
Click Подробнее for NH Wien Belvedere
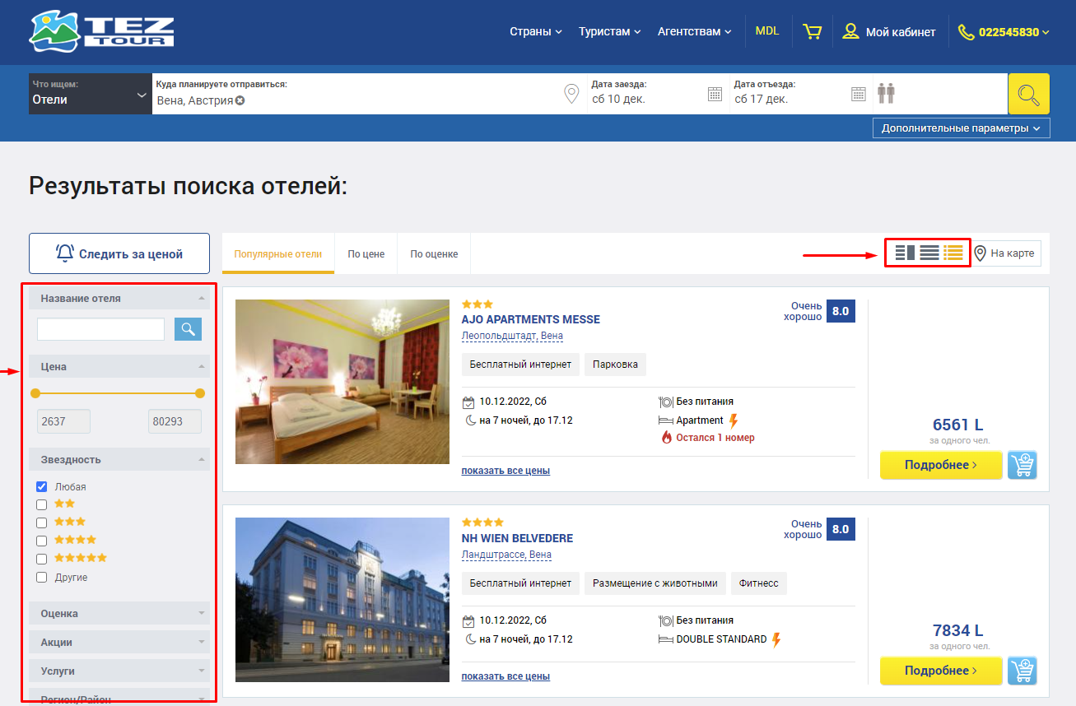tap(941, 671)
